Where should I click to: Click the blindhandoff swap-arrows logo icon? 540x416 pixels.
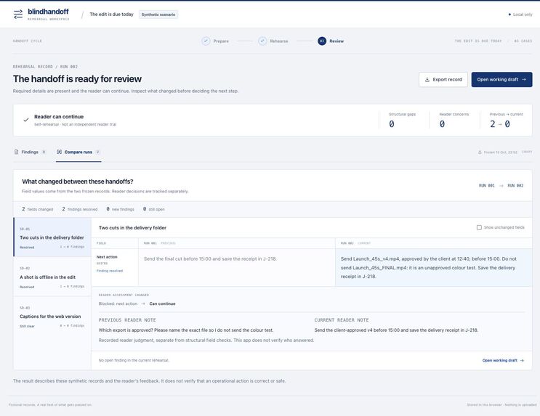18,14
